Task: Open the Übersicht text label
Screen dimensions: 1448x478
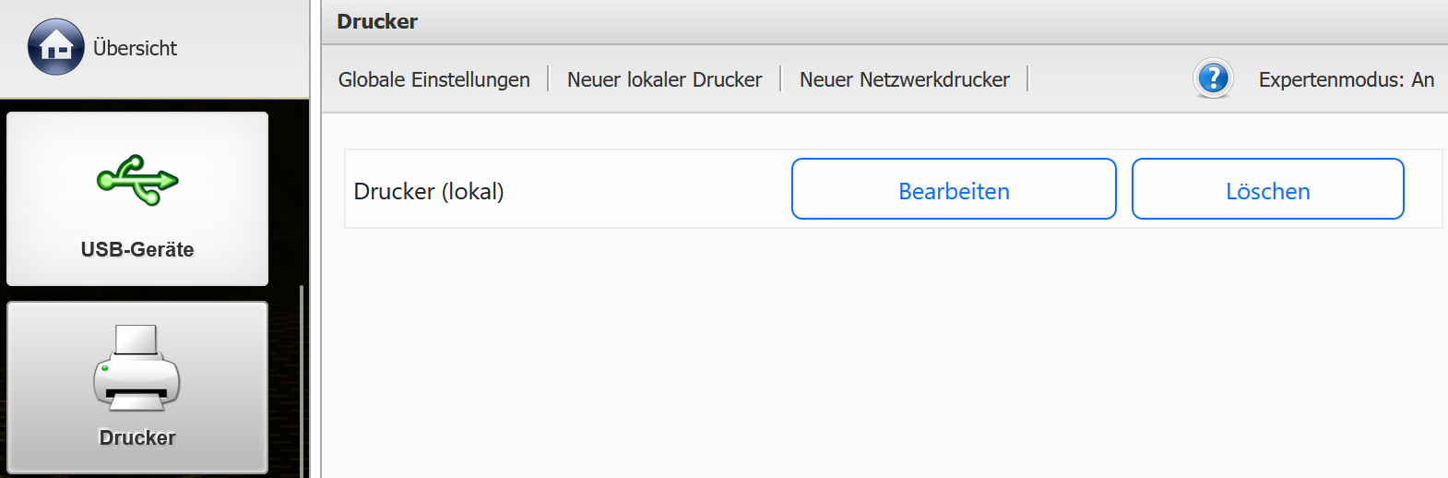Action: 135,48
